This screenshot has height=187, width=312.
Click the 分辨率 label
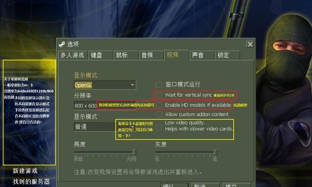pos(82,95)
